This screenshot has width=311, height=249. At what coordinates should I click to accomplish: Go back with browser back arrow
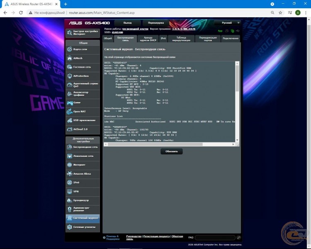click(x=5, y=13)
